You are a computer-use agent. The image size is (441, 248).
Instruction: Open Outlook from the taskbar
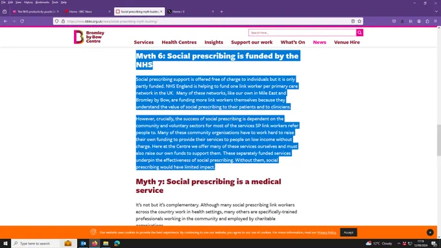click(83, 243)
